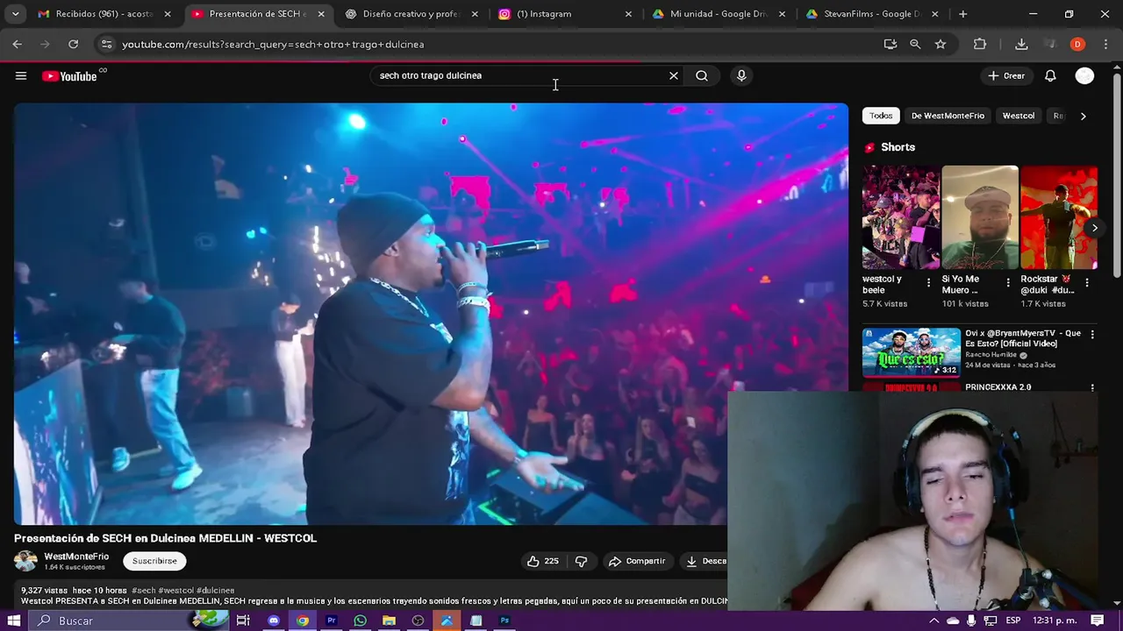Viewport: 1123px width, 631px height.
Task: Share the video with Compartir
Action: [637, 561]
